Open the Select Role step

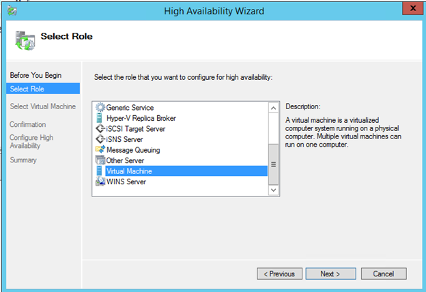click(x=27, y=88)
